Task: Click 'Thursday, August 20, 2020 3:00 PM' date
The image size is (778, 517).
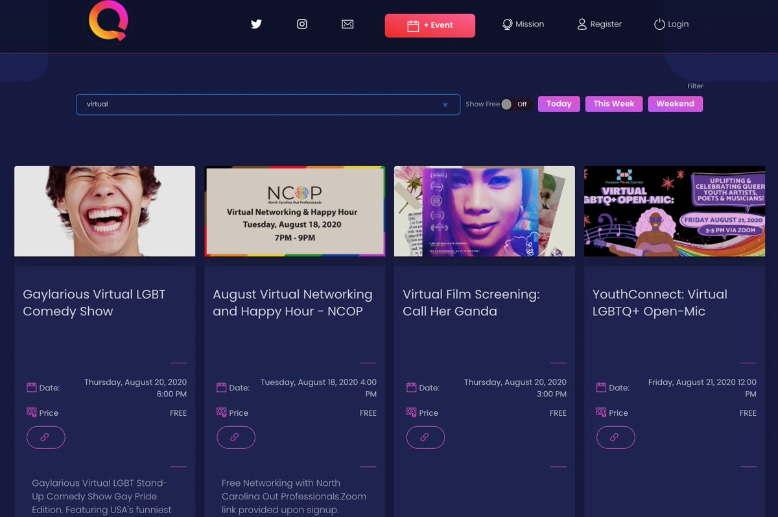Action: point(515,388)
